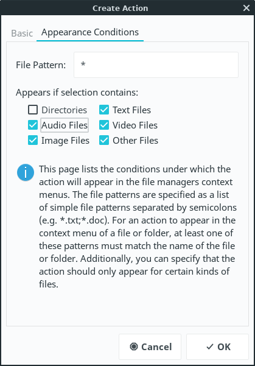The image size is (255, 366).
Task: Toggle the Other Files checkbox
Action: 104,141
